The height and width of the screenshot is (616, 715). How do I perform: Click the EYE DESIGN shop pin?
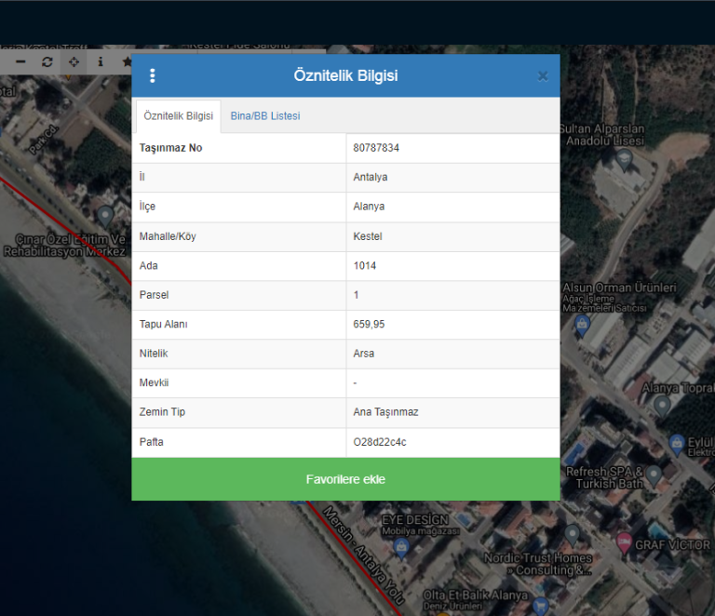coord(401,548)
